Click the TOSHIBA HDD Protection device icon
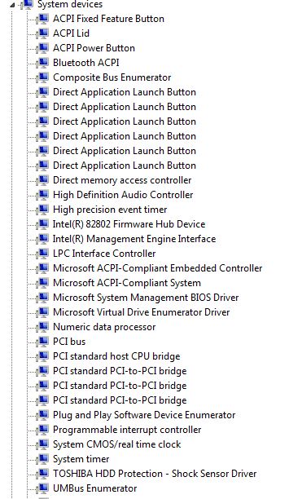This screenshot has width=302, height=499. [42, 474]
